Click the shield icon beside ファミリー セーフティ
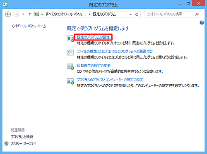The height and width of the screenshot is (154, 207). (6, 144)
